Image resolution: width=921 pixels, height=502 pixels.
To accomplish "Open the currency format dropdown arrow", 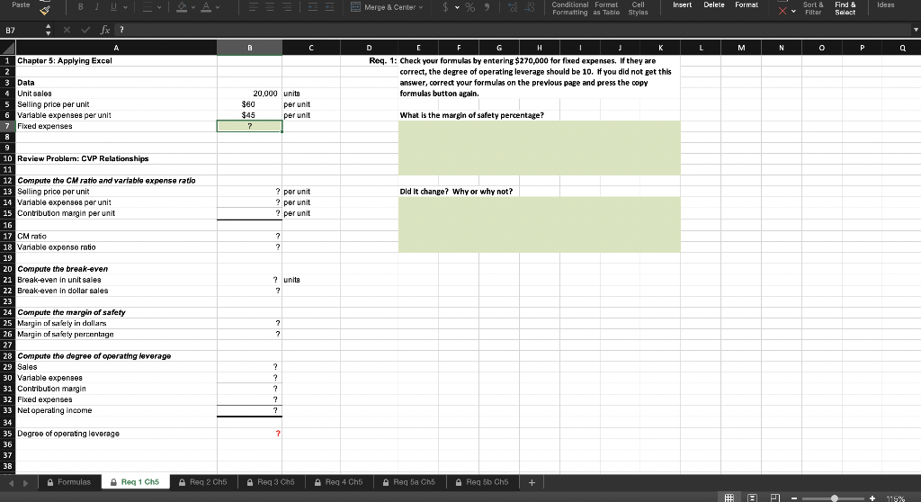I will click(457, 7).
